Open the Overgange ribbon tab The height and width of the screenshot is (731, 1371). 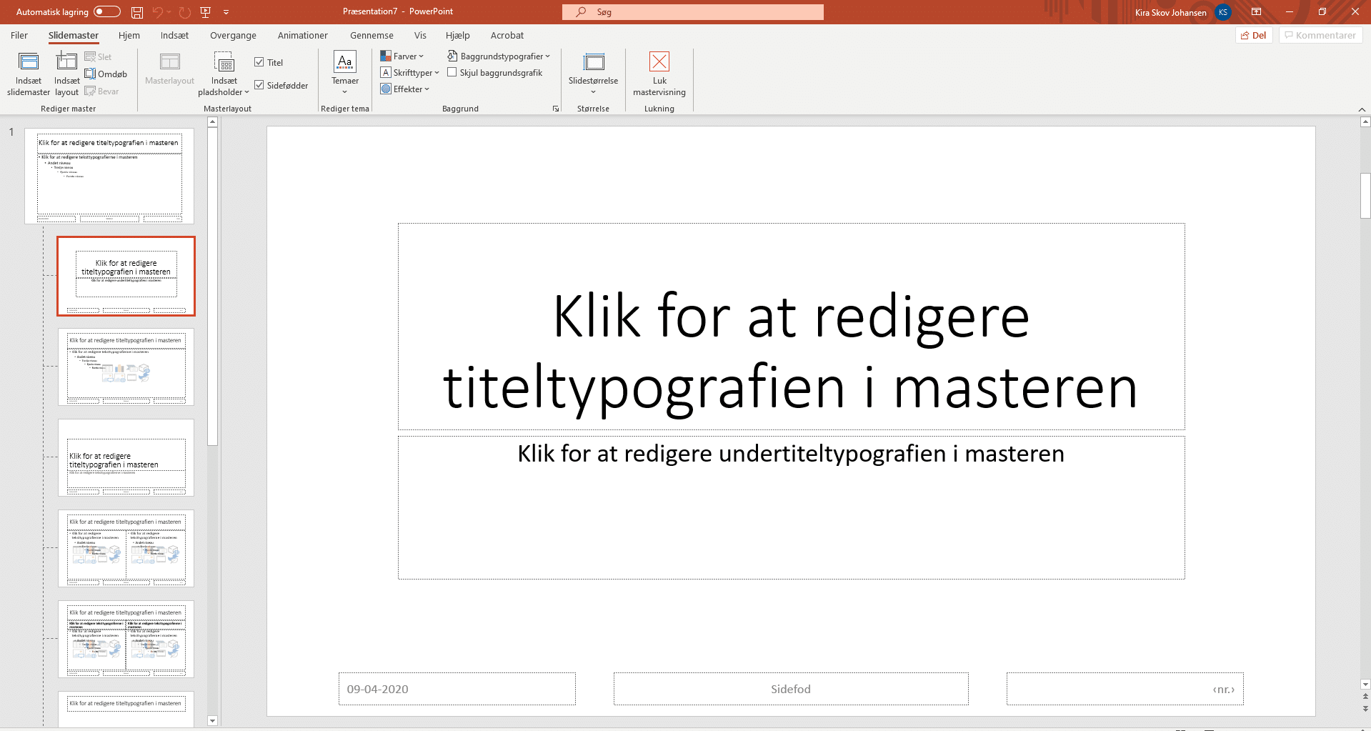[232, 35]
